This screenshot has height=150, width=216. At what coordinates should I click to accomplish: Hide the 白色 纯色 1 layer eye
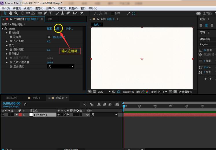3,115
